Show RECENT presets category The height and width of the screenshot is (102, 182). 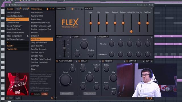(x=17, y=46)
